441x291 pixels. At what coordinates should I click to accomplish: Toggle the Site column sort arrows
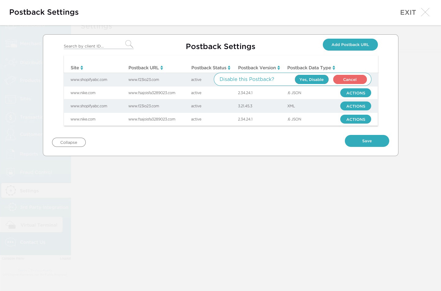point(82,68)
